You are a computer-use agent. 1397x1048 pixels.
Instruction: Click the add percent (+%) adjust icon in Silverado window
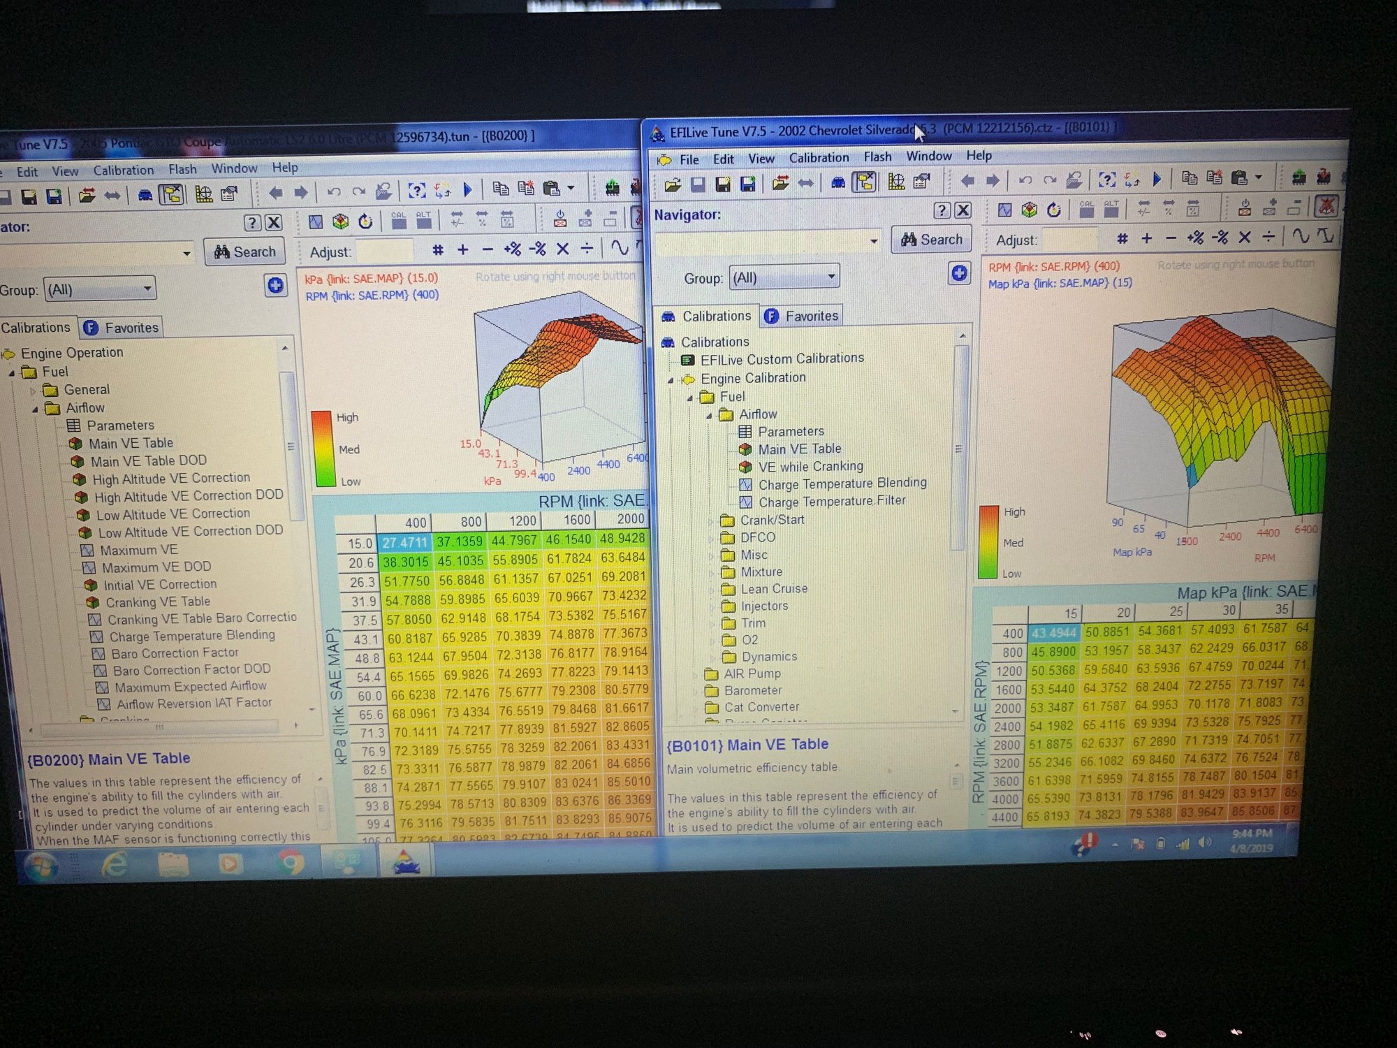(x=1195, y=238)
